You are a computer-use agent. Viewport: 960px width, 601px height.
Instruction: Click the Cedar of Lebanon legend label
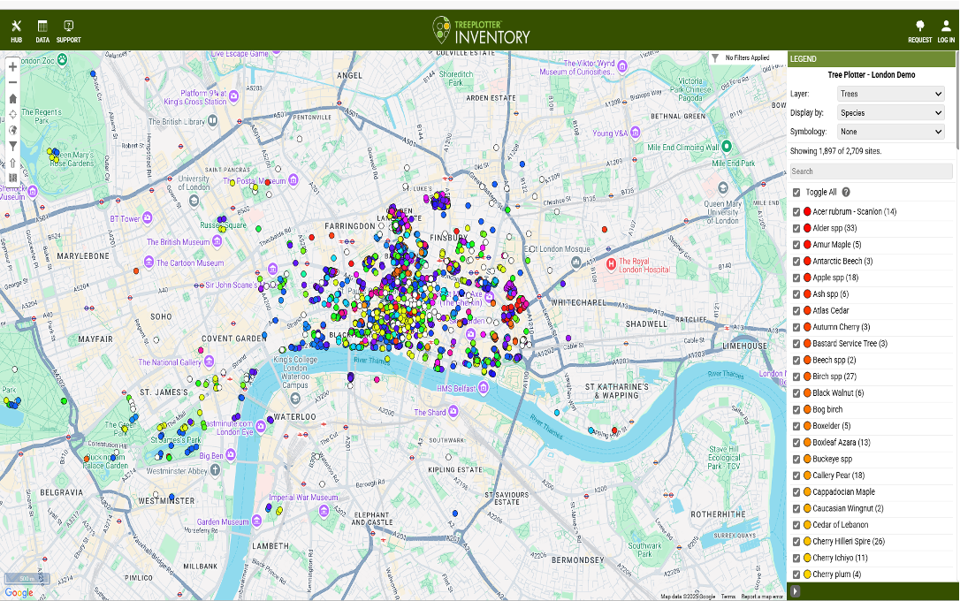840,525
